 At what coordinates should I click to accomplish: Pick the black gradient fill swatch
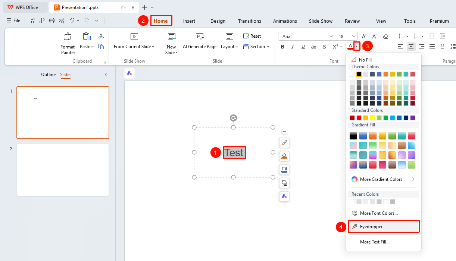pos(353,136)
